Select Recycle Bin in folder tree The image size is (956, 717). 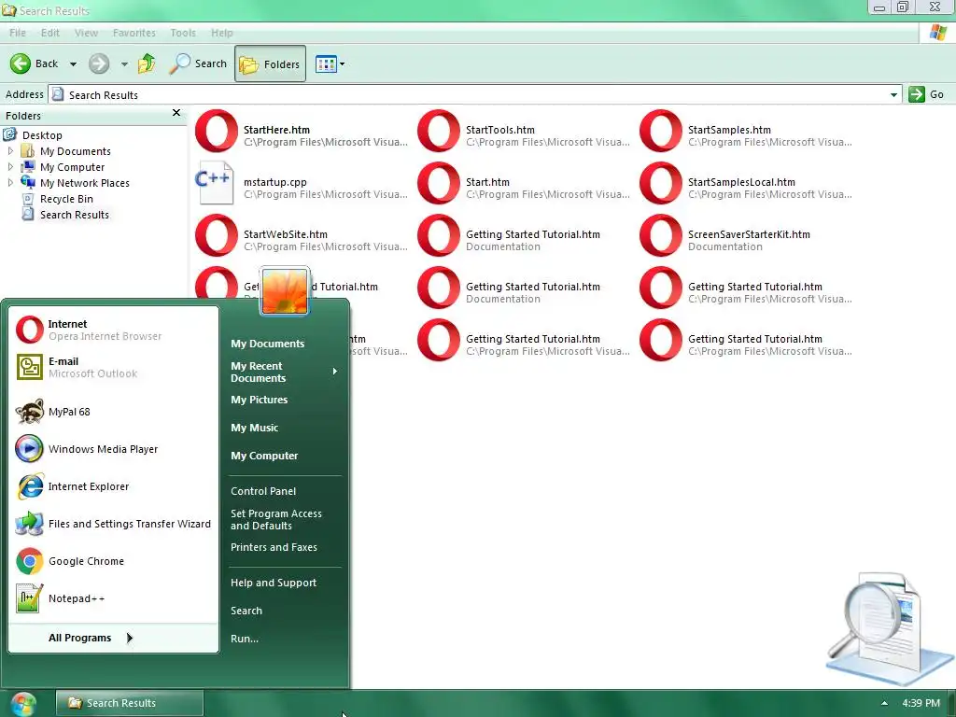tap(66, 199)
